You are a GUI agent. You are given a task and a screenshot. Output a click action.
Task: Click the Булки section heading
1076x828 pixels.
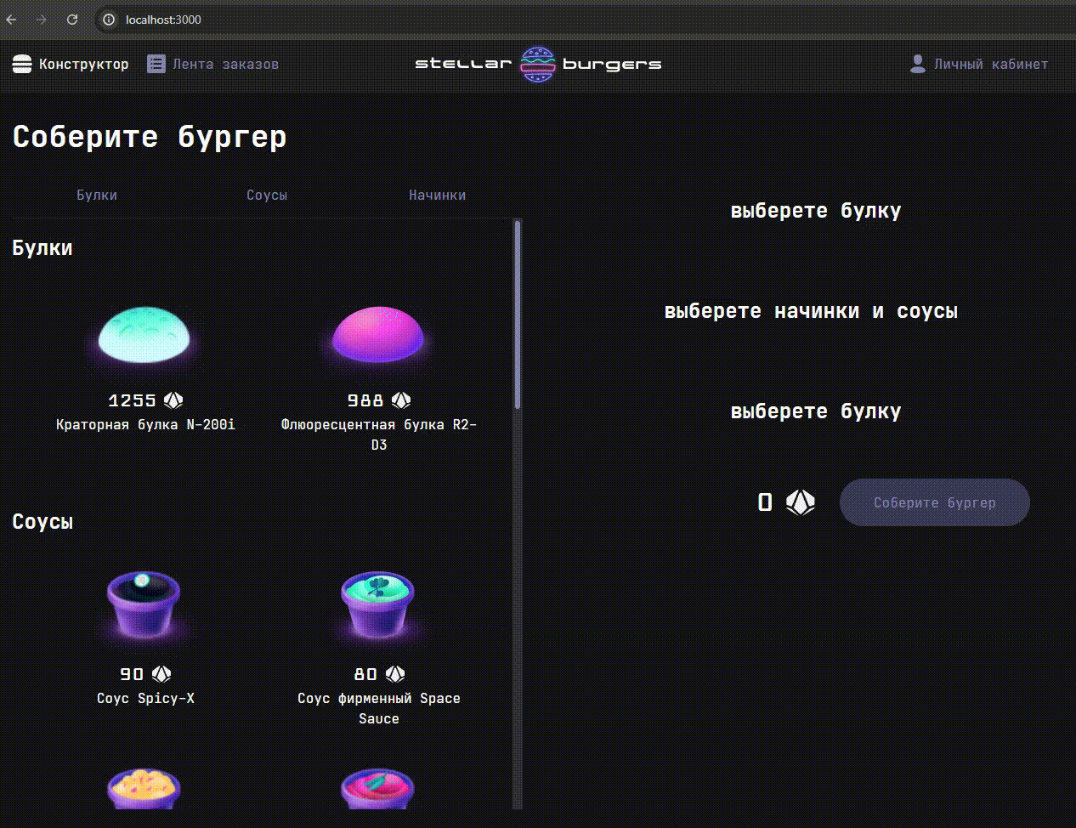[42, 248]
